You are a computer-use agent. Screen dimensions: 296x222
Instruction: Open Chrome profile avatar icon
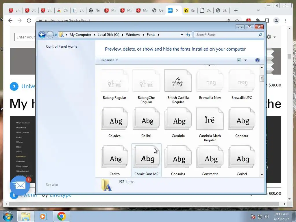276,21
